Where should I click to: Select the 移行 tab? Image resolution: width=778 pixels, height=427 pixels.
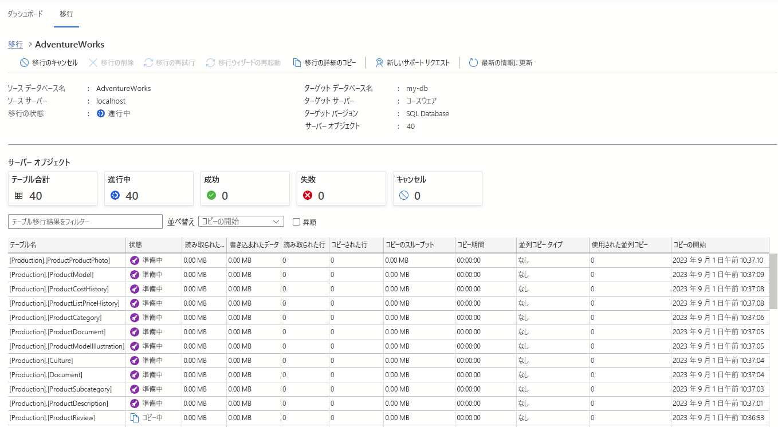click(66, 14)
